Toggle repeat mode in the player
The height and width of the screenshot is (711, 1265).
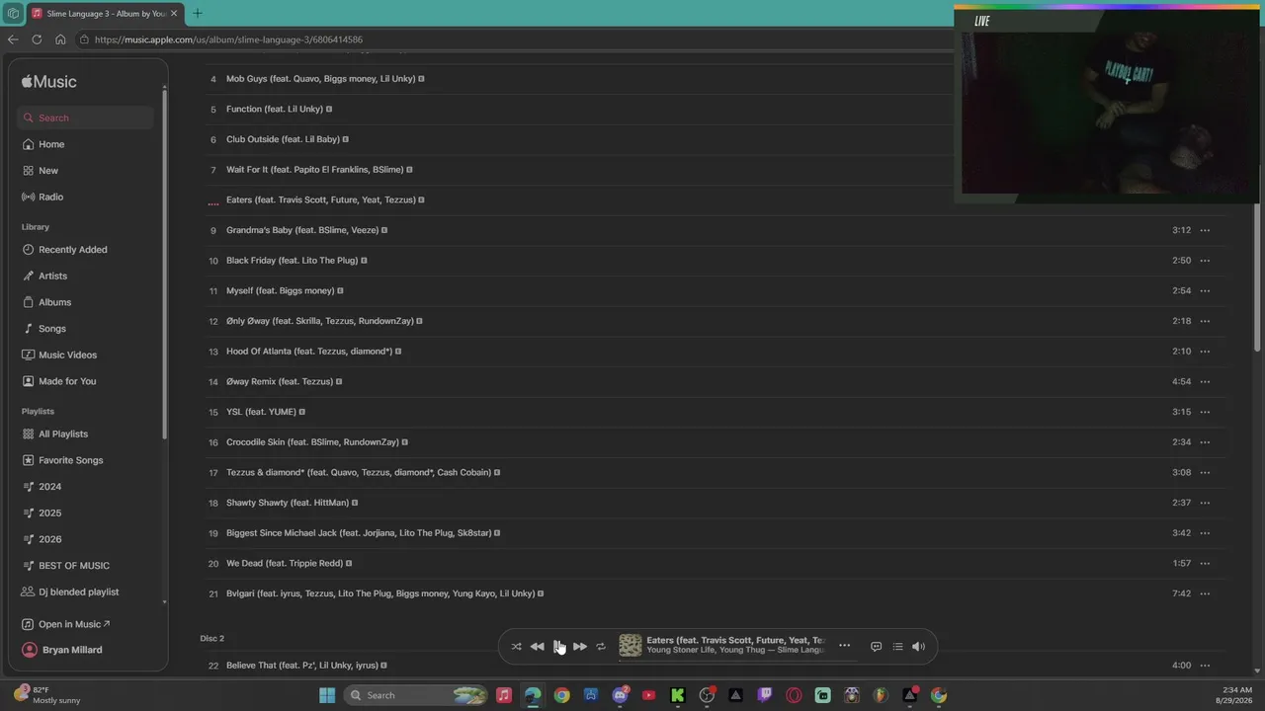601,647
